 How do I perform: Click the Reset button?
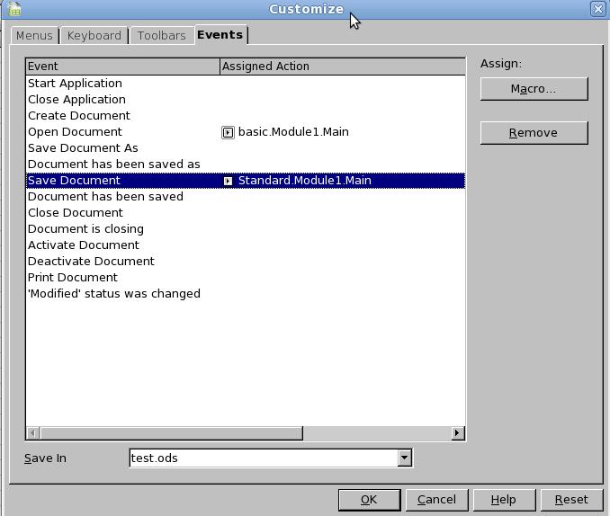coord(571,500)
